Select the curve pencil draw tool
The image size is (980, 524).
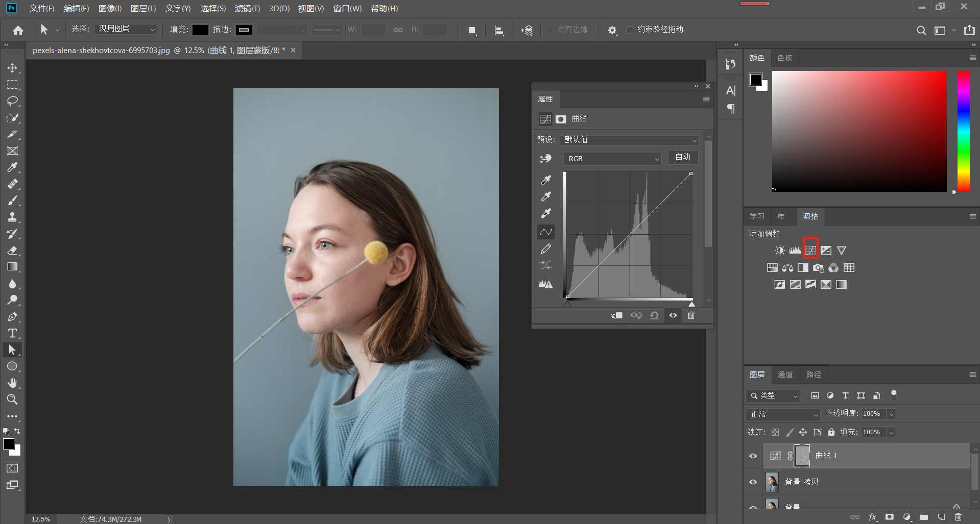coord(546,248)
